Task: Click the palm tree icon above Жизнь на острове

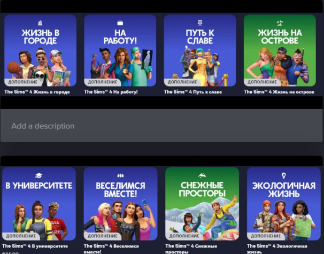Action: (x=280, y=22)
